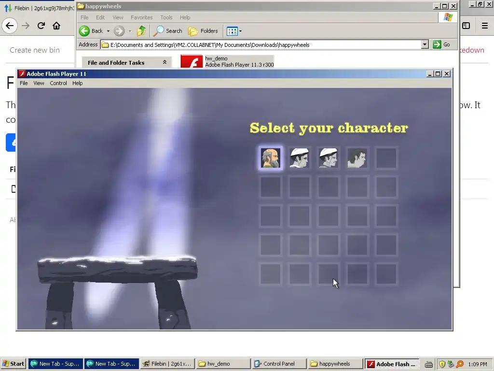Image resolution: width=494 pixels, height=371 pixels.
Task: Toggle the Explorer Folders pane button
Action: point(203,31)
